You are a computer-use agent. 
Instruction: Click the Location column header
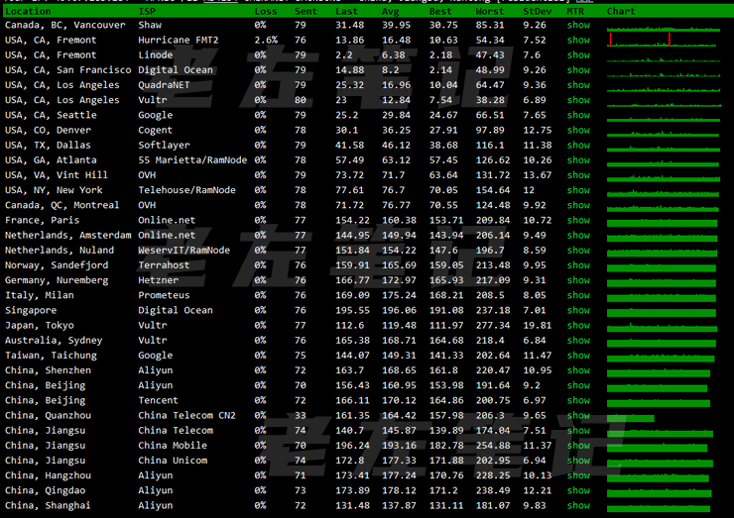point(28,11)
